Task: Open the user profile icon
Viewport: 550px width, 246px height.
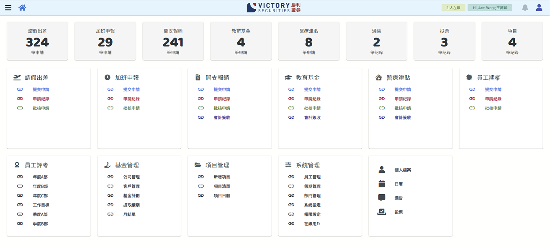Action: tap(539, 8)
